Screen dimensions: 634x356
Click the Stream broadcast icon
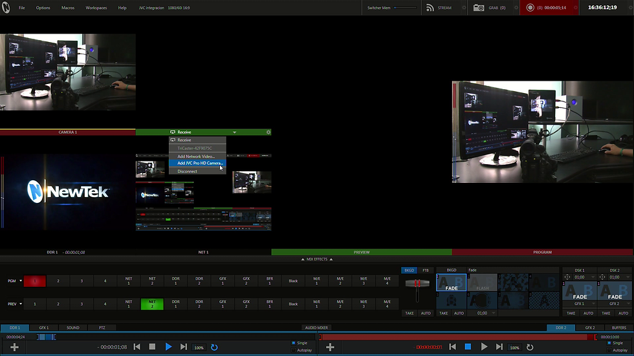[430, 8]
